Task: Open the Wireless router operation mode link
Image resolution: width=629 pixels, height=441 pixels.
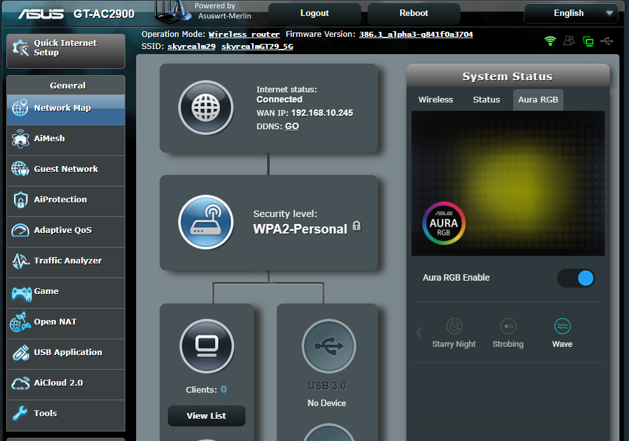Action: [x=244, y=34]
